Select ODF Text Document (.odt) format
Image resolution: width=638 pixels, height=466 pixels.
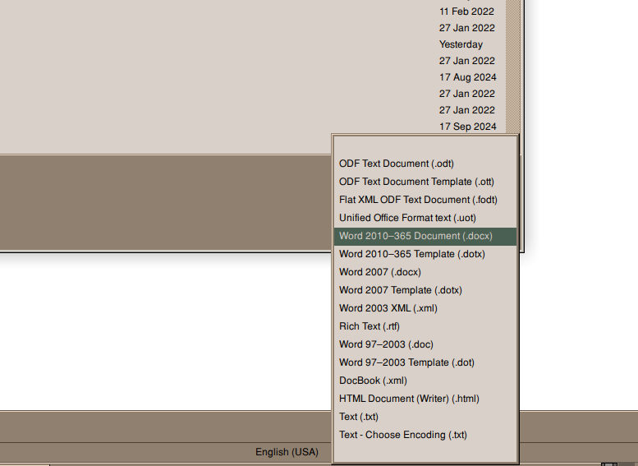425,164
